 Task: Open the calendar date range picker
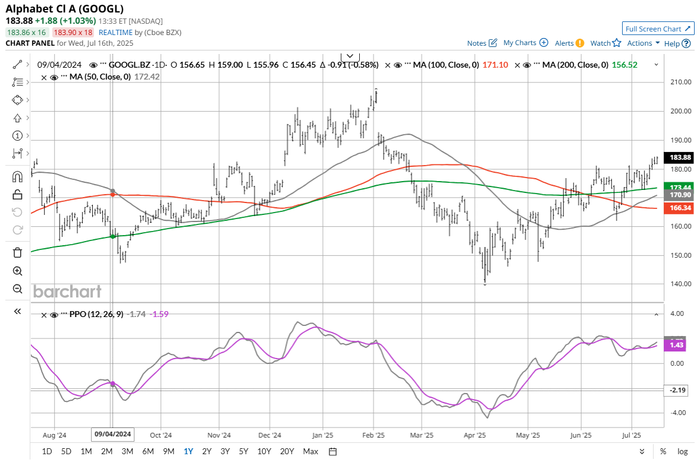(x=332, y=451)
